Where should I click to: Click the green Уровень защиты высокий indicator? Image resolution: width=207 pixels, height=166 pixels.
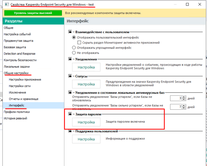[33, 13]
